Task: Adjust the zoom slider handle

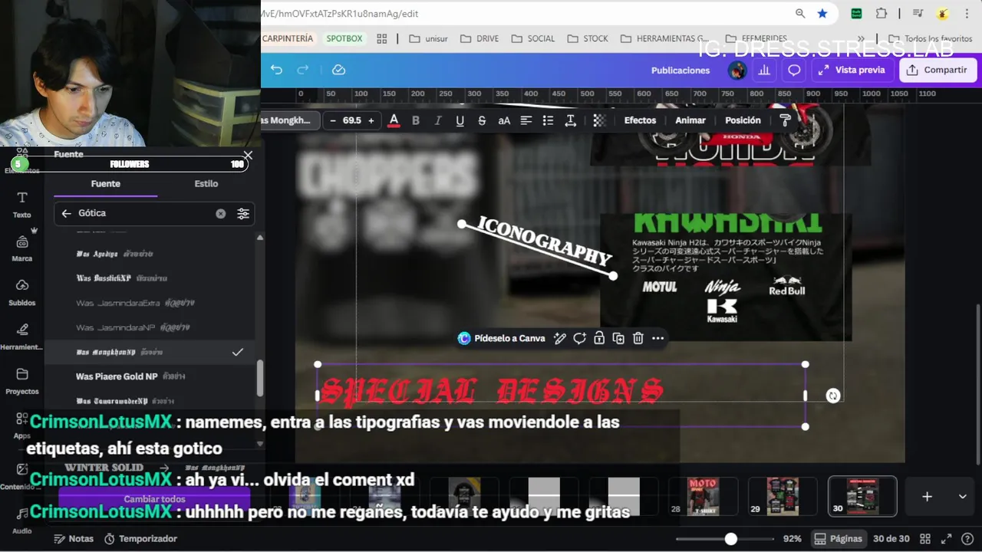Action: (731, 539)
